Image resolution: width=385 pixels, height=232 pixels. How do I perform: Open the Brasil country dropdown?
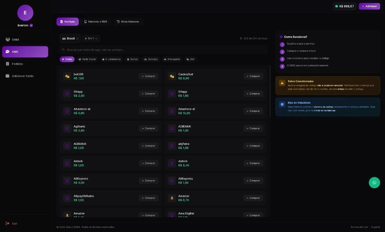coord(70,38)
